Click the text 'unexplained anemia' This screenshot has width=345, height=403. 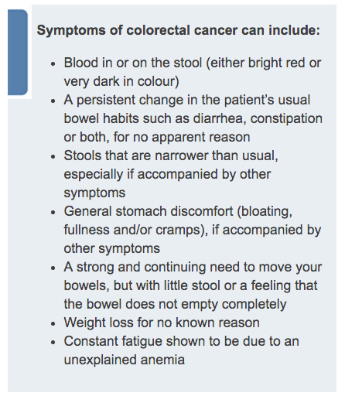pos(124,360)
